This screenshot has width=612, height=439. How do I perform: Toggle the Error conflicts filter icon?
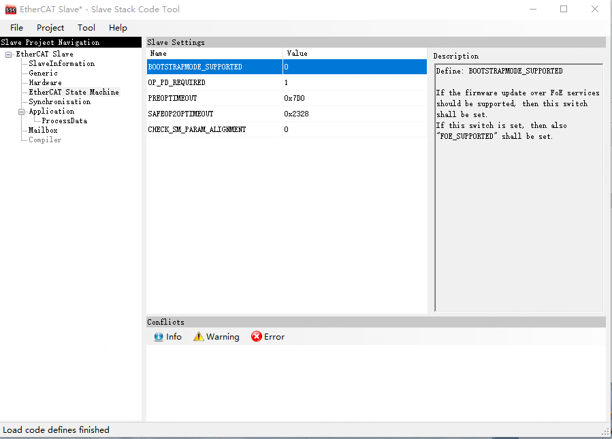[257, 336]
